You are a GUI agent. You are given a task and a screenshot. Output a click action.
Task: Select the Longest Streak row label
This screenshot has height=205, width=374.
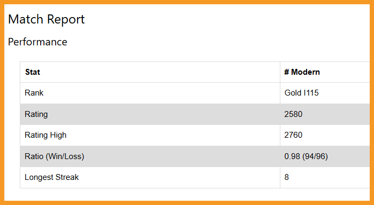coord(51,177)
